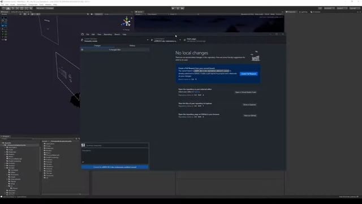Screen dimensions: 362x204
Task: Open the File menu in GitHub Desktop
Action: pyautogui.click(x=88, y=35)
